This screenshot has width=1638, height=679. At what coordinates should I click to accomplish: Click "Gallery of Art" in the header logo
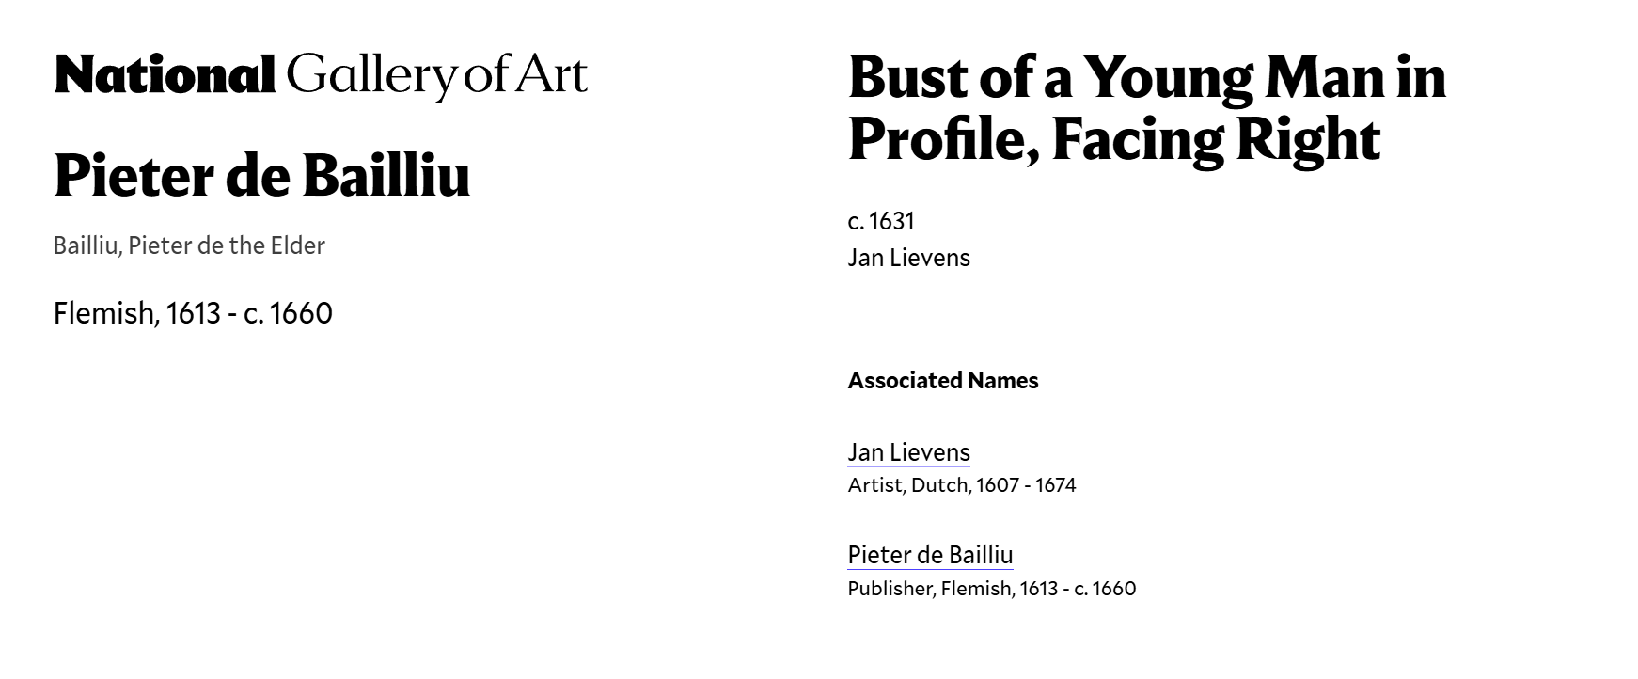click(x=436, y=75)
